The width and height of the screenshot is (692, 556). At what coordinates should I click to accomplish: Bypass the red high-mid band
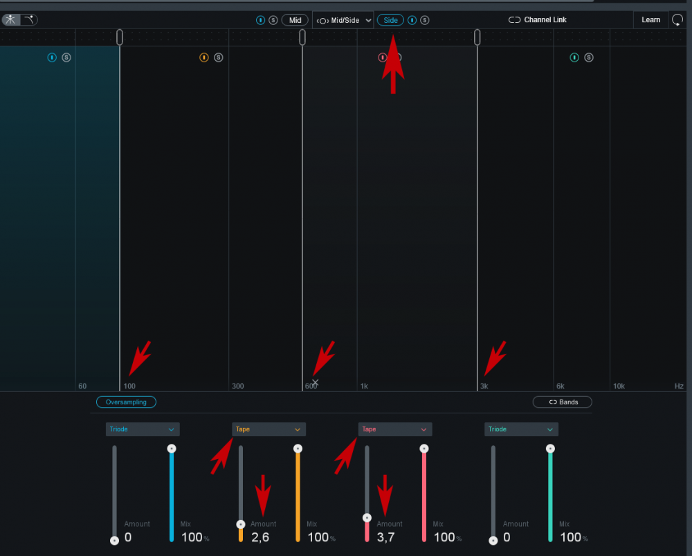pyautogui.click(x=382, y=57)
